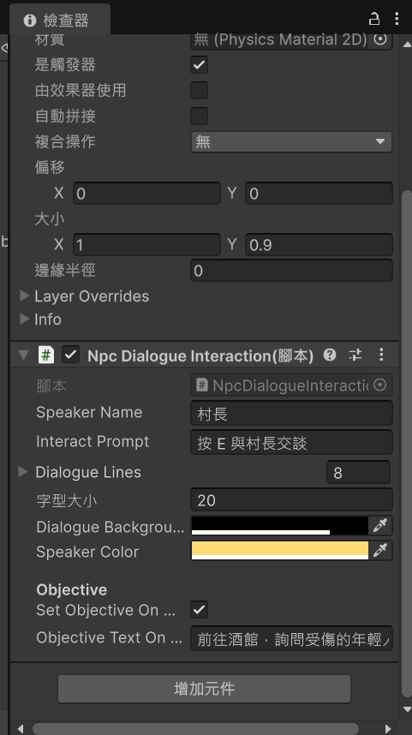Click the Speaker Name input field
The image size is (412, 735).
click(x=291, y=414)
